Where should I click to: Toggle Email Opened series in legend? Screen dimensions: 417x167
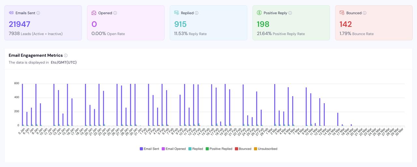[x=173, y=149]
